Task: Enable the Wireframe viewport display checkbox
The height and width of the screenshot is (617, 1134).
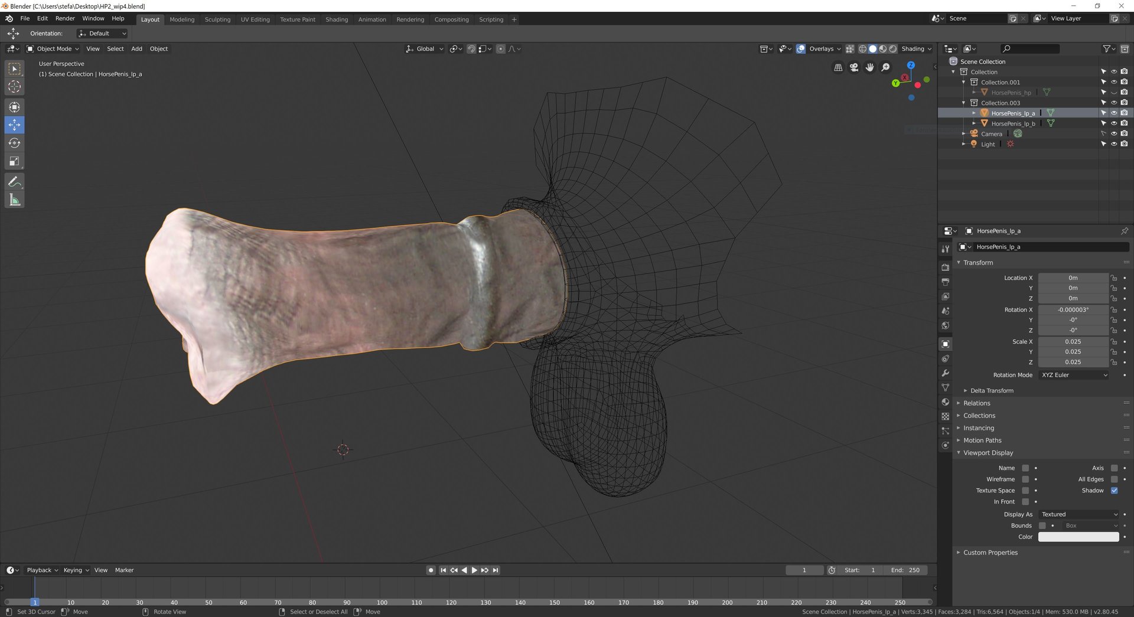Action: [x=1025, y=479]
